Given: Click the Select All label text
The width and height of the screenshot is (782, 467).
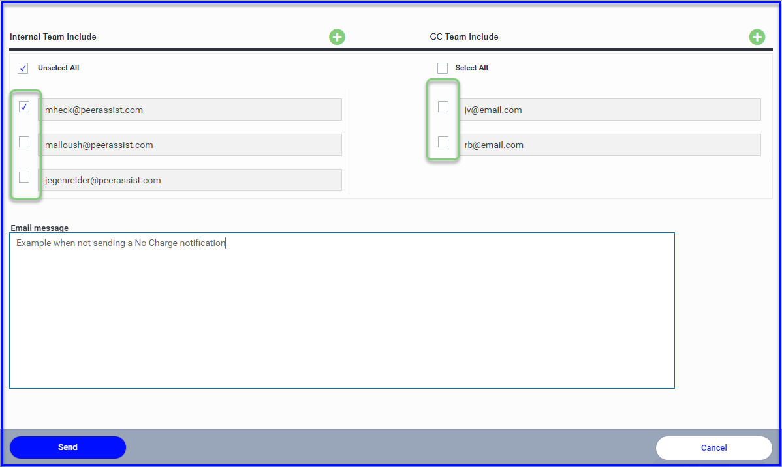Looking at the screenshot, I should pos(471,68).
